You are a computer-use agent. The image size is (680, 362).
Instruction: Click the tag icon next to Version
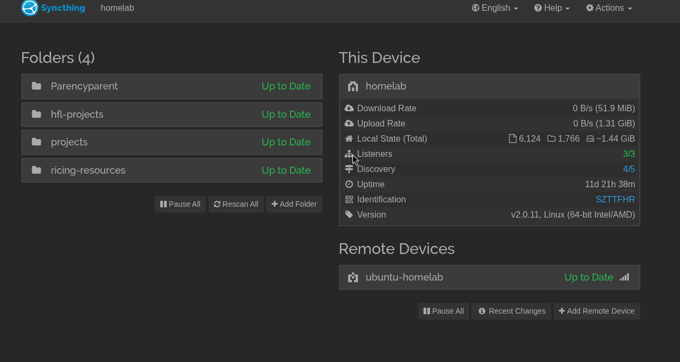pyautogui.click(x=349, y=214)
